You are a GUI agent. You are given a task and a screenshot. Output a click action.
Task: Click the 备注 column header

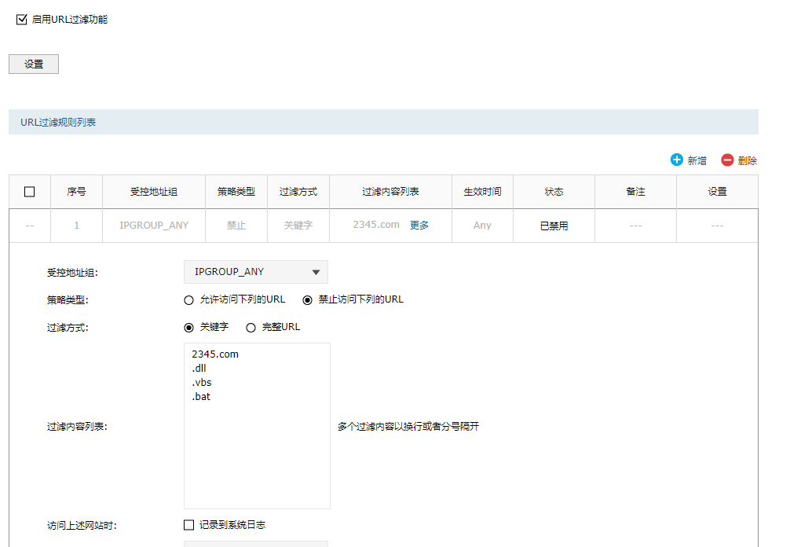(x=636, y=192)
